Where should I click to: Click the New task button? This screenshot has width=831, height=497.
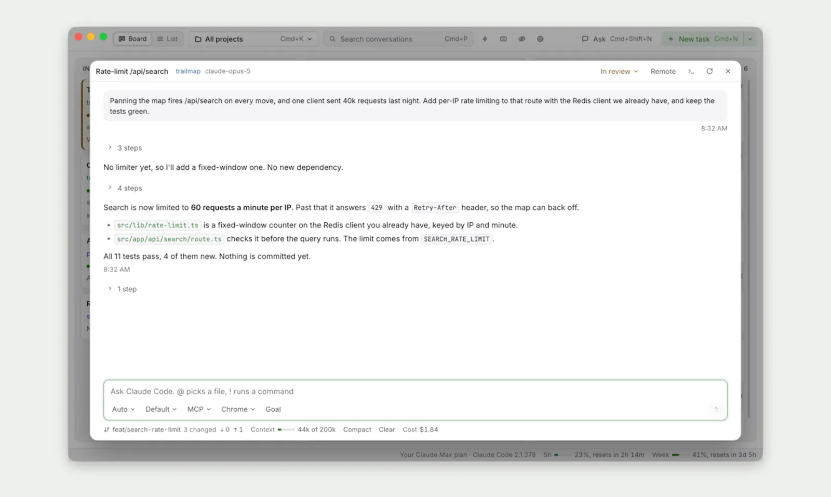click(702, 39)
